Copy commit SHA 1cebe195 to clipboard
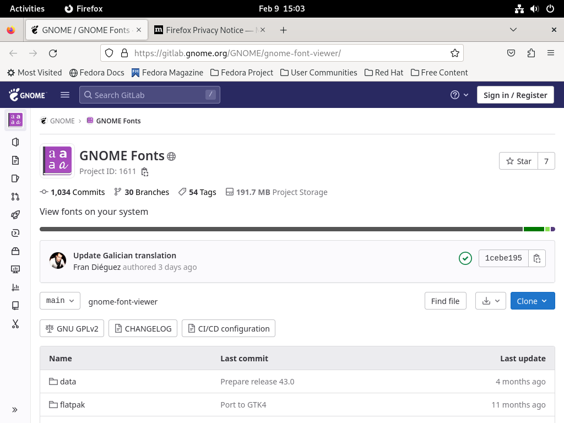The height and width of the screenshot is (423, 564). (537, 258)
